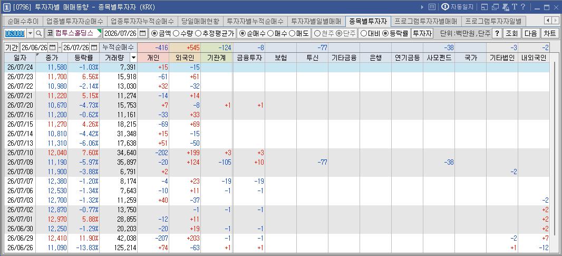Switch to 업종별투자자순매수 tab
The height and width of the screenshot is (256, 562).
tap(75, 21)
